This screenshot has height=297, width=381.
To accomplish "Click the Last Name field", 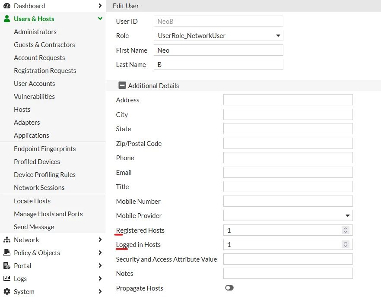I will point(219,65).
